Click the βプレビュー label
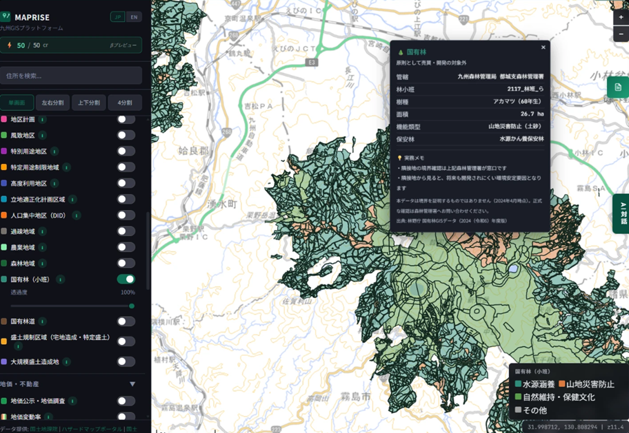 tap(123, 45)
